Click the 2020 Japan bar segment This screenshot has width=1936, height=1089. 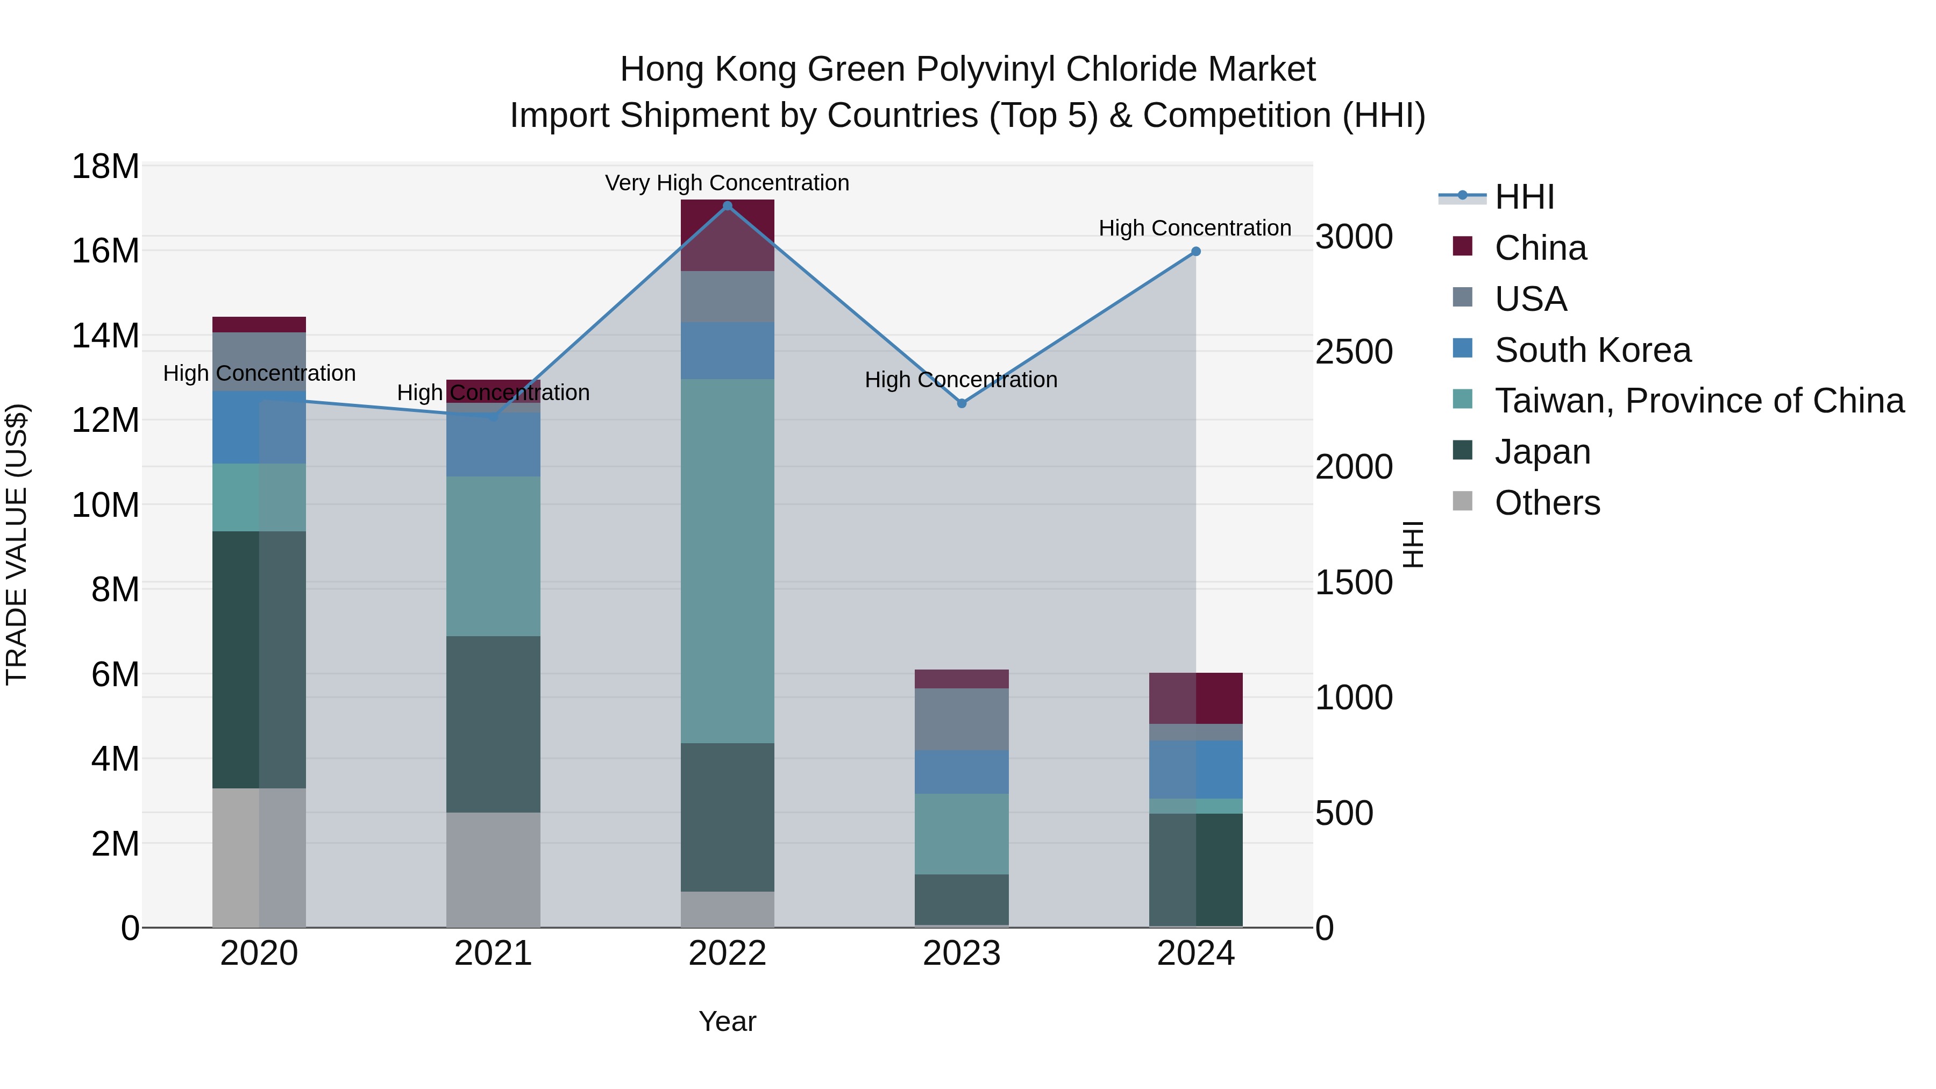(259, 660)
